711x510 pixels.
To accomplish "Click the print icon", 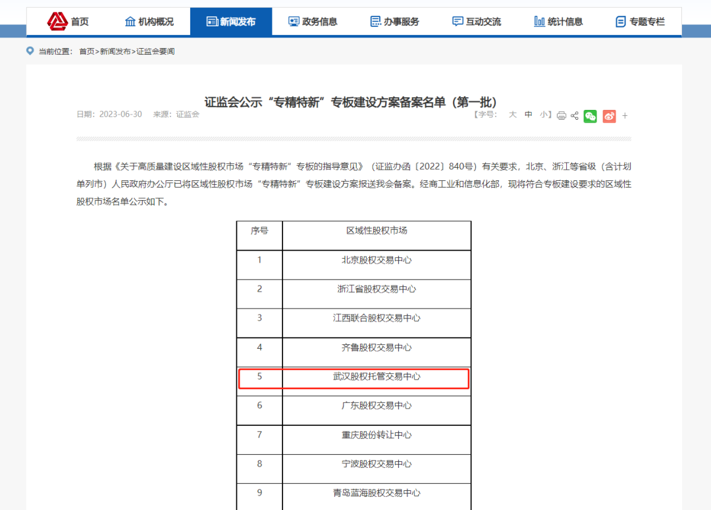I will coord(562,116).
